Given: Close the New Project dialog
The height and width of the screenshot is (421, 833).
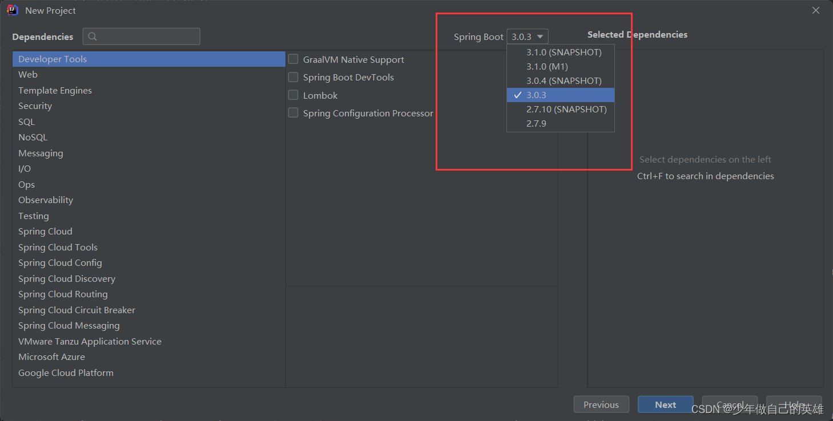Looking at the screenshot, I should click(x=816, y=10).
